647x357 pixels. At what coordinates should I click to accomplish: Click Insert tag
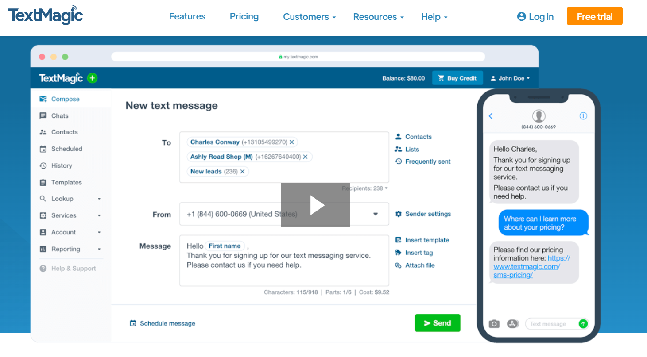click(x=414, y=253)
